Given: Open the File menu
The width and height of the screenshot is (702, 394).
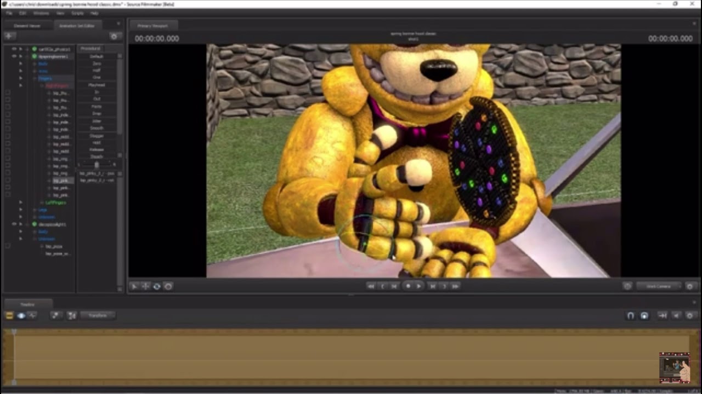Looking at the screenshot, I should click(9, 13).
